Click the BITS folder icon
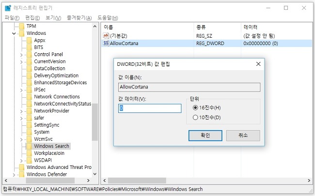Viewport: 315px width, 196px height. pyautogui.click(x=30, y=47)
